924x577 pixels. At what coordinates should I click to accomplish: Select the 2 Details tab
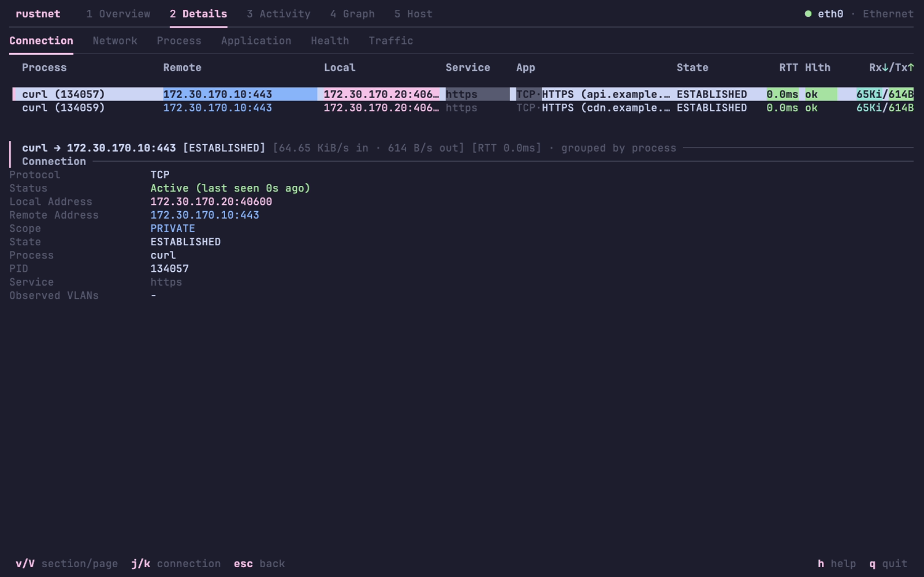pos(198,14)
